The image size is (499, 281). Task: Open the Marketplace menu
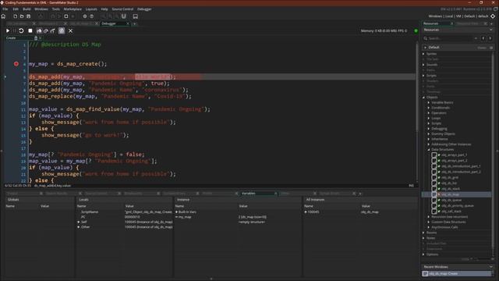[73, 9]
